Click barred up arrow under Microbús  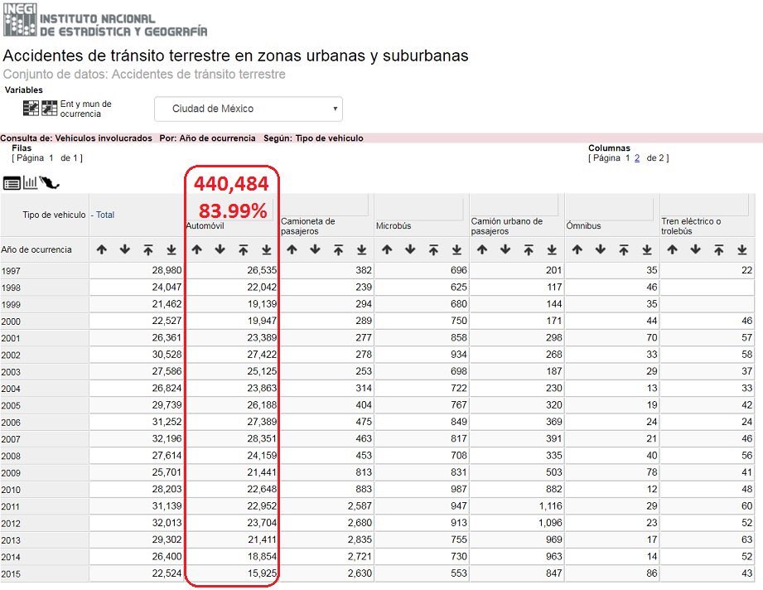pos(433,249)
